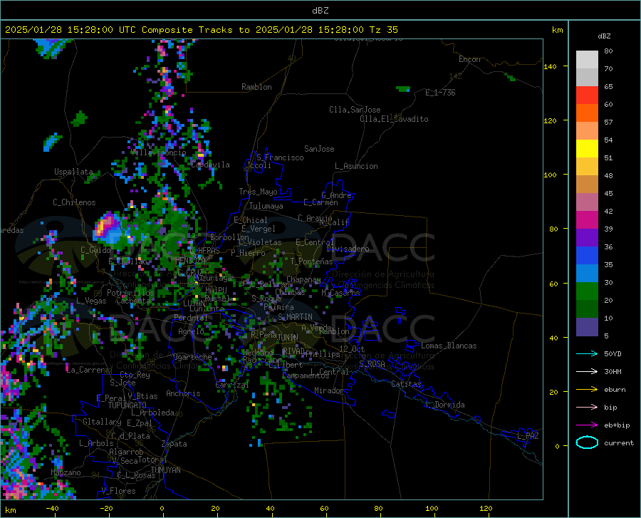Click the 'Lomas_Blancas' map label
The image size is (641, 518).
tap(449, 346)
